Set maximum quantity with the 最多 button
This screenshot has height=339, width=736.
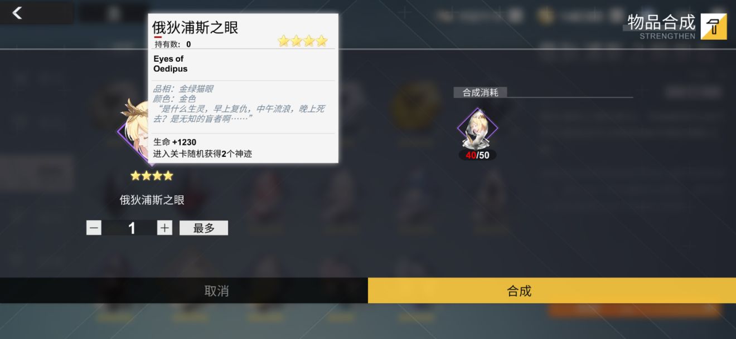coord(204,228)
